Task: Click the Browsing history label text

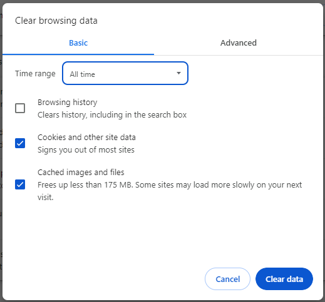Action: [68, 103]
